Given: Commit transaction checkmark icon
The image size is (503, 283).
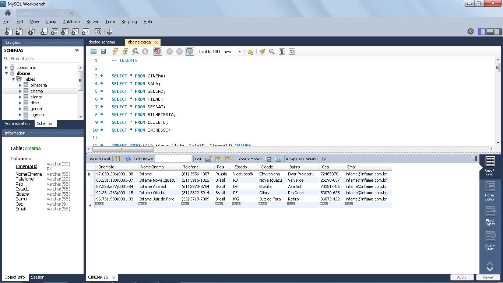Looking at the screenshot, I should 170,52.
